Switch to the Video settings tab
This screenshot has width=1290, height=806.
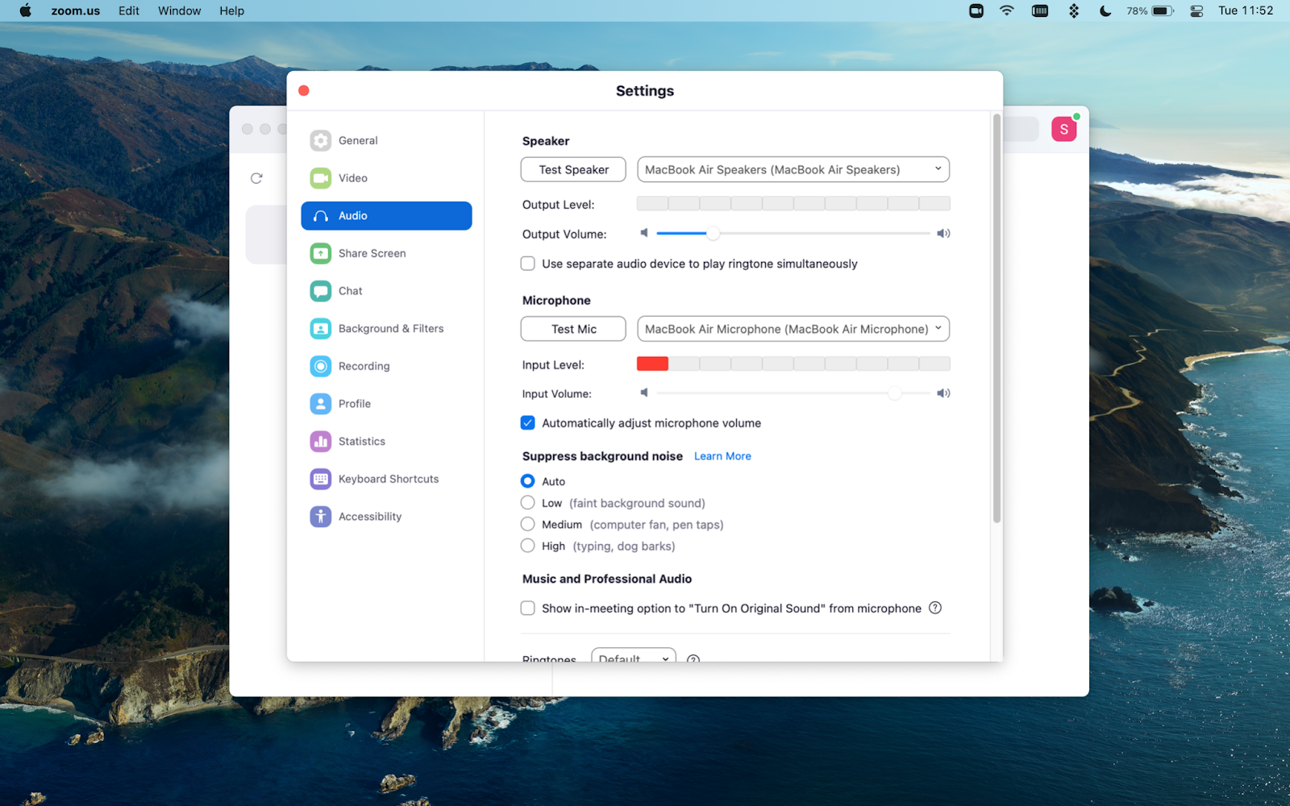point(386,178)
